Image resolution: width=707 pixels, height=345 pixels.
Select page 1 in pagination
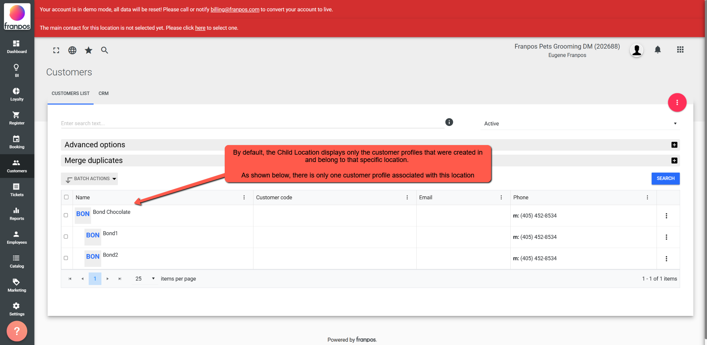95,279
